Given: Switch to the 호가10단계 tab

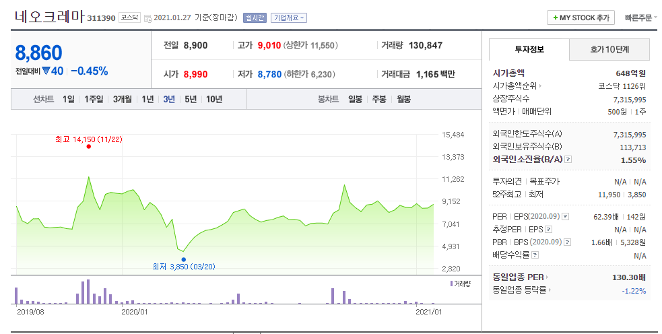Looking at the screenshot, I should click(x=609, y=49).
